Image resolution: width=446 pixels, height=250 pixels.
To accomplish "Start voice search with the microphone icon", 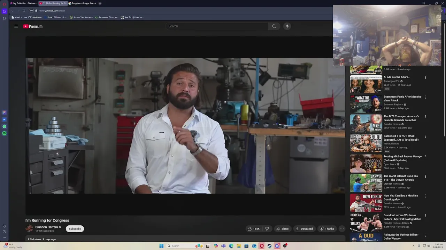I will 287,26.
